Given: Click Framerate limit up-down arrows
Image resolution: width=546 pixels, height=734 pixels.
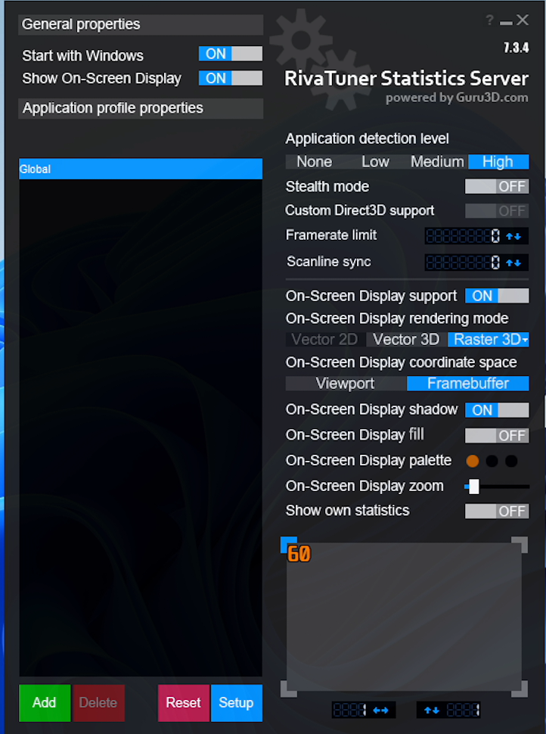Looking at the screenshot, I should (x=513, y=236).
